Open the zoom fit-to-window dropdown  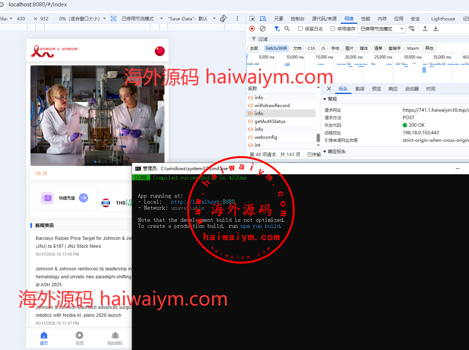(83, 18)
